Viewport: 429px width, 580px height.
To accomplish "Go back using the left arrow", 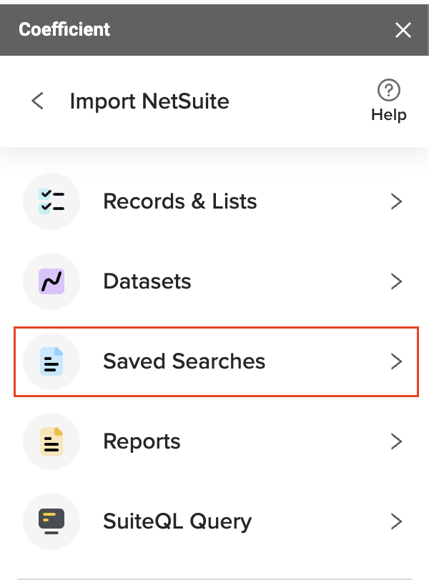I will click(x=38, y=101).
